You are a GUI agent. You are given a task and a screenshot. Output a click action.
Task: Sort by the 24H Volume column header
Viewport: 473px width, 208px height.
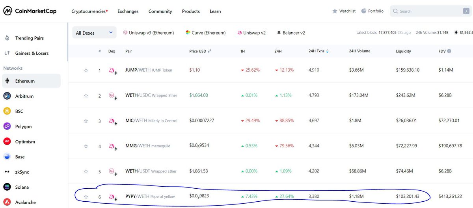point(359,51)
